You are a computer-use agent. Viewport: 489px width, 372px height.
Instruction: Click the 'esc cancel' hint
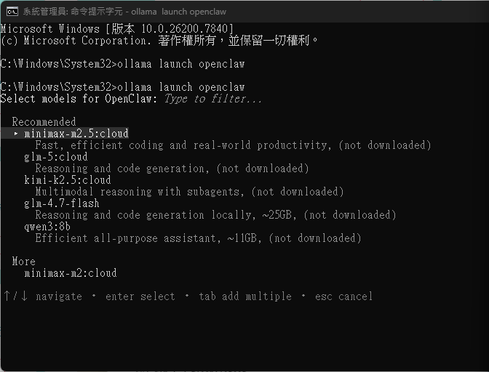(343, 296)
